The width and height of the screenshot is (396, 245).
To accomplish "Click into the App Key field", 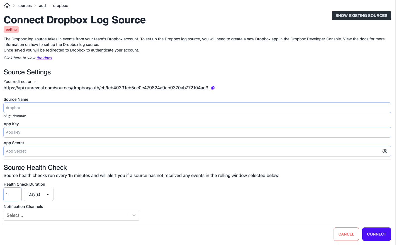I will (x=197, y=132).
